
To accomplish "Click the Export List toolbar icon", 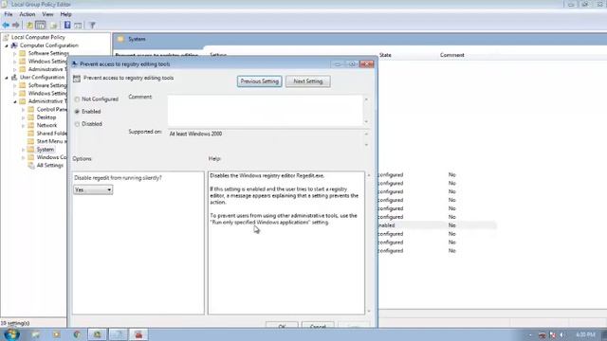I will click(x=53, y=26).
